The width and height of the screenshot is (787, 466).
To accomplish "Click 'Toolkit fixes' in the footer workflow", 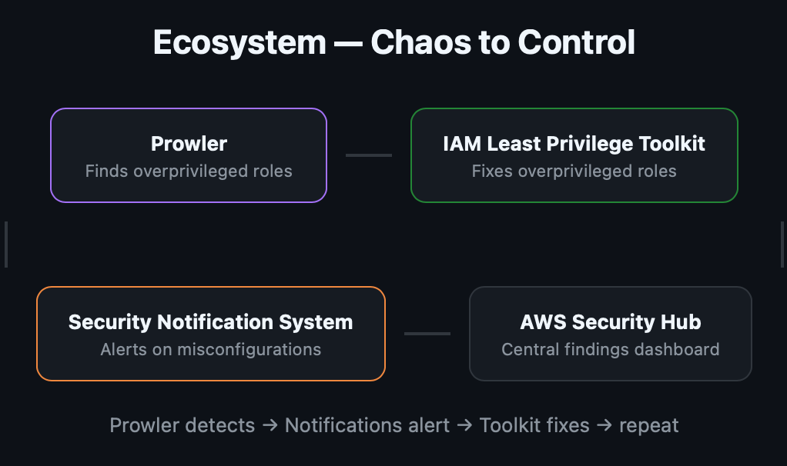I will 534,425.
